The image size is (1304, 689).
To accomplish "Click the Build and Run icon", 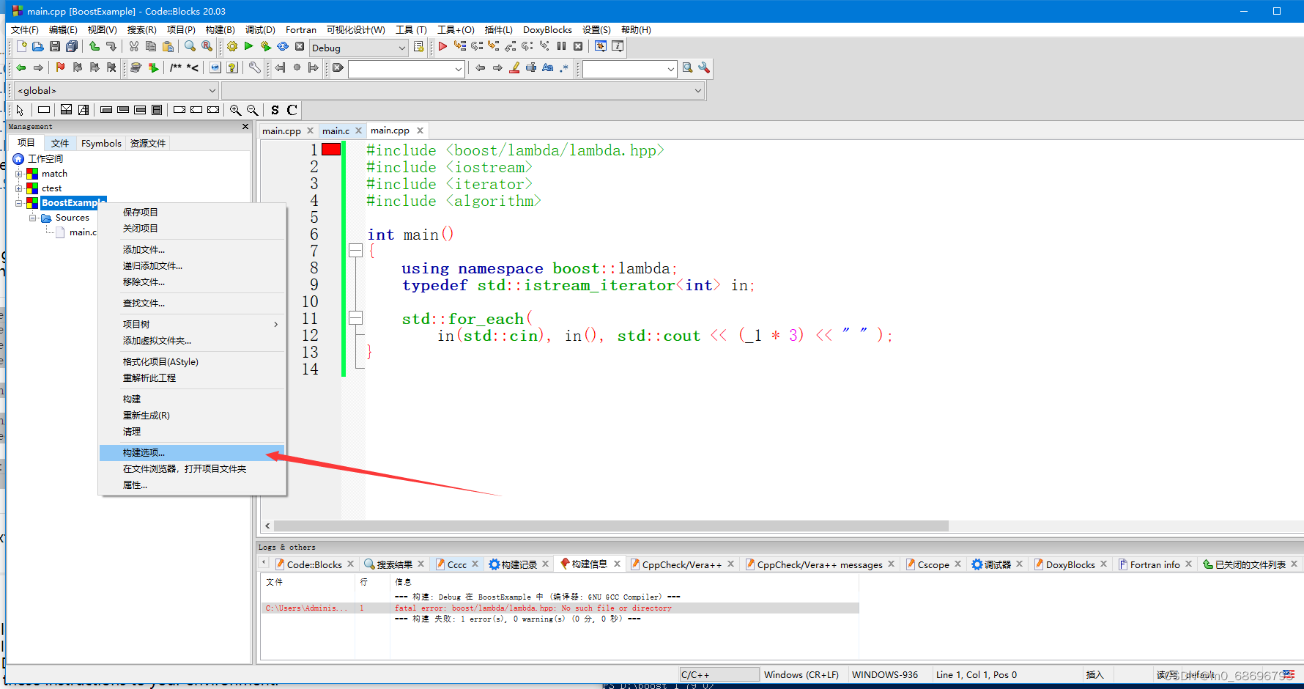I will pyautogui.click(x=265, y=46).
